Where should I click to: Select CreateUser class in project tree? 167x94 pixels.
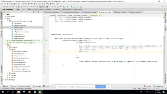[x=18, y=23]
